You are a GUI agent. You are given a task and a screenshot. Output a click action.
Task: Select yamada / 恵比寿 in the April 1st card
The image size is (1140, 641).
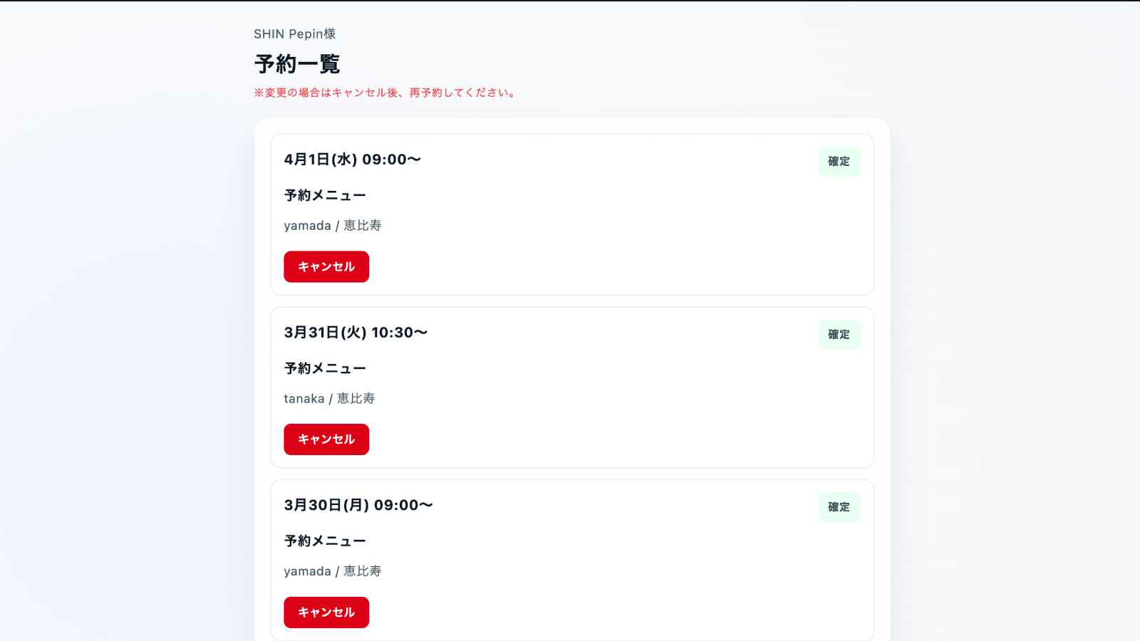pyautogui.click(x=333, y=225)
